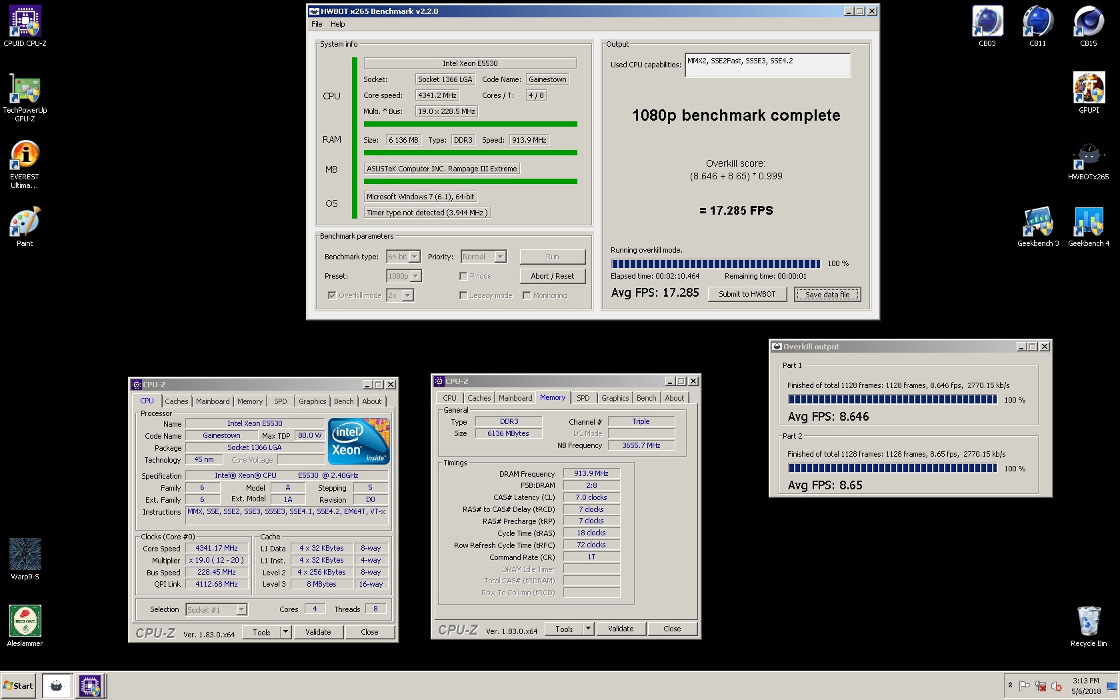
Task: Click the Part 1 progress bar
Action: tap(893, 399)
